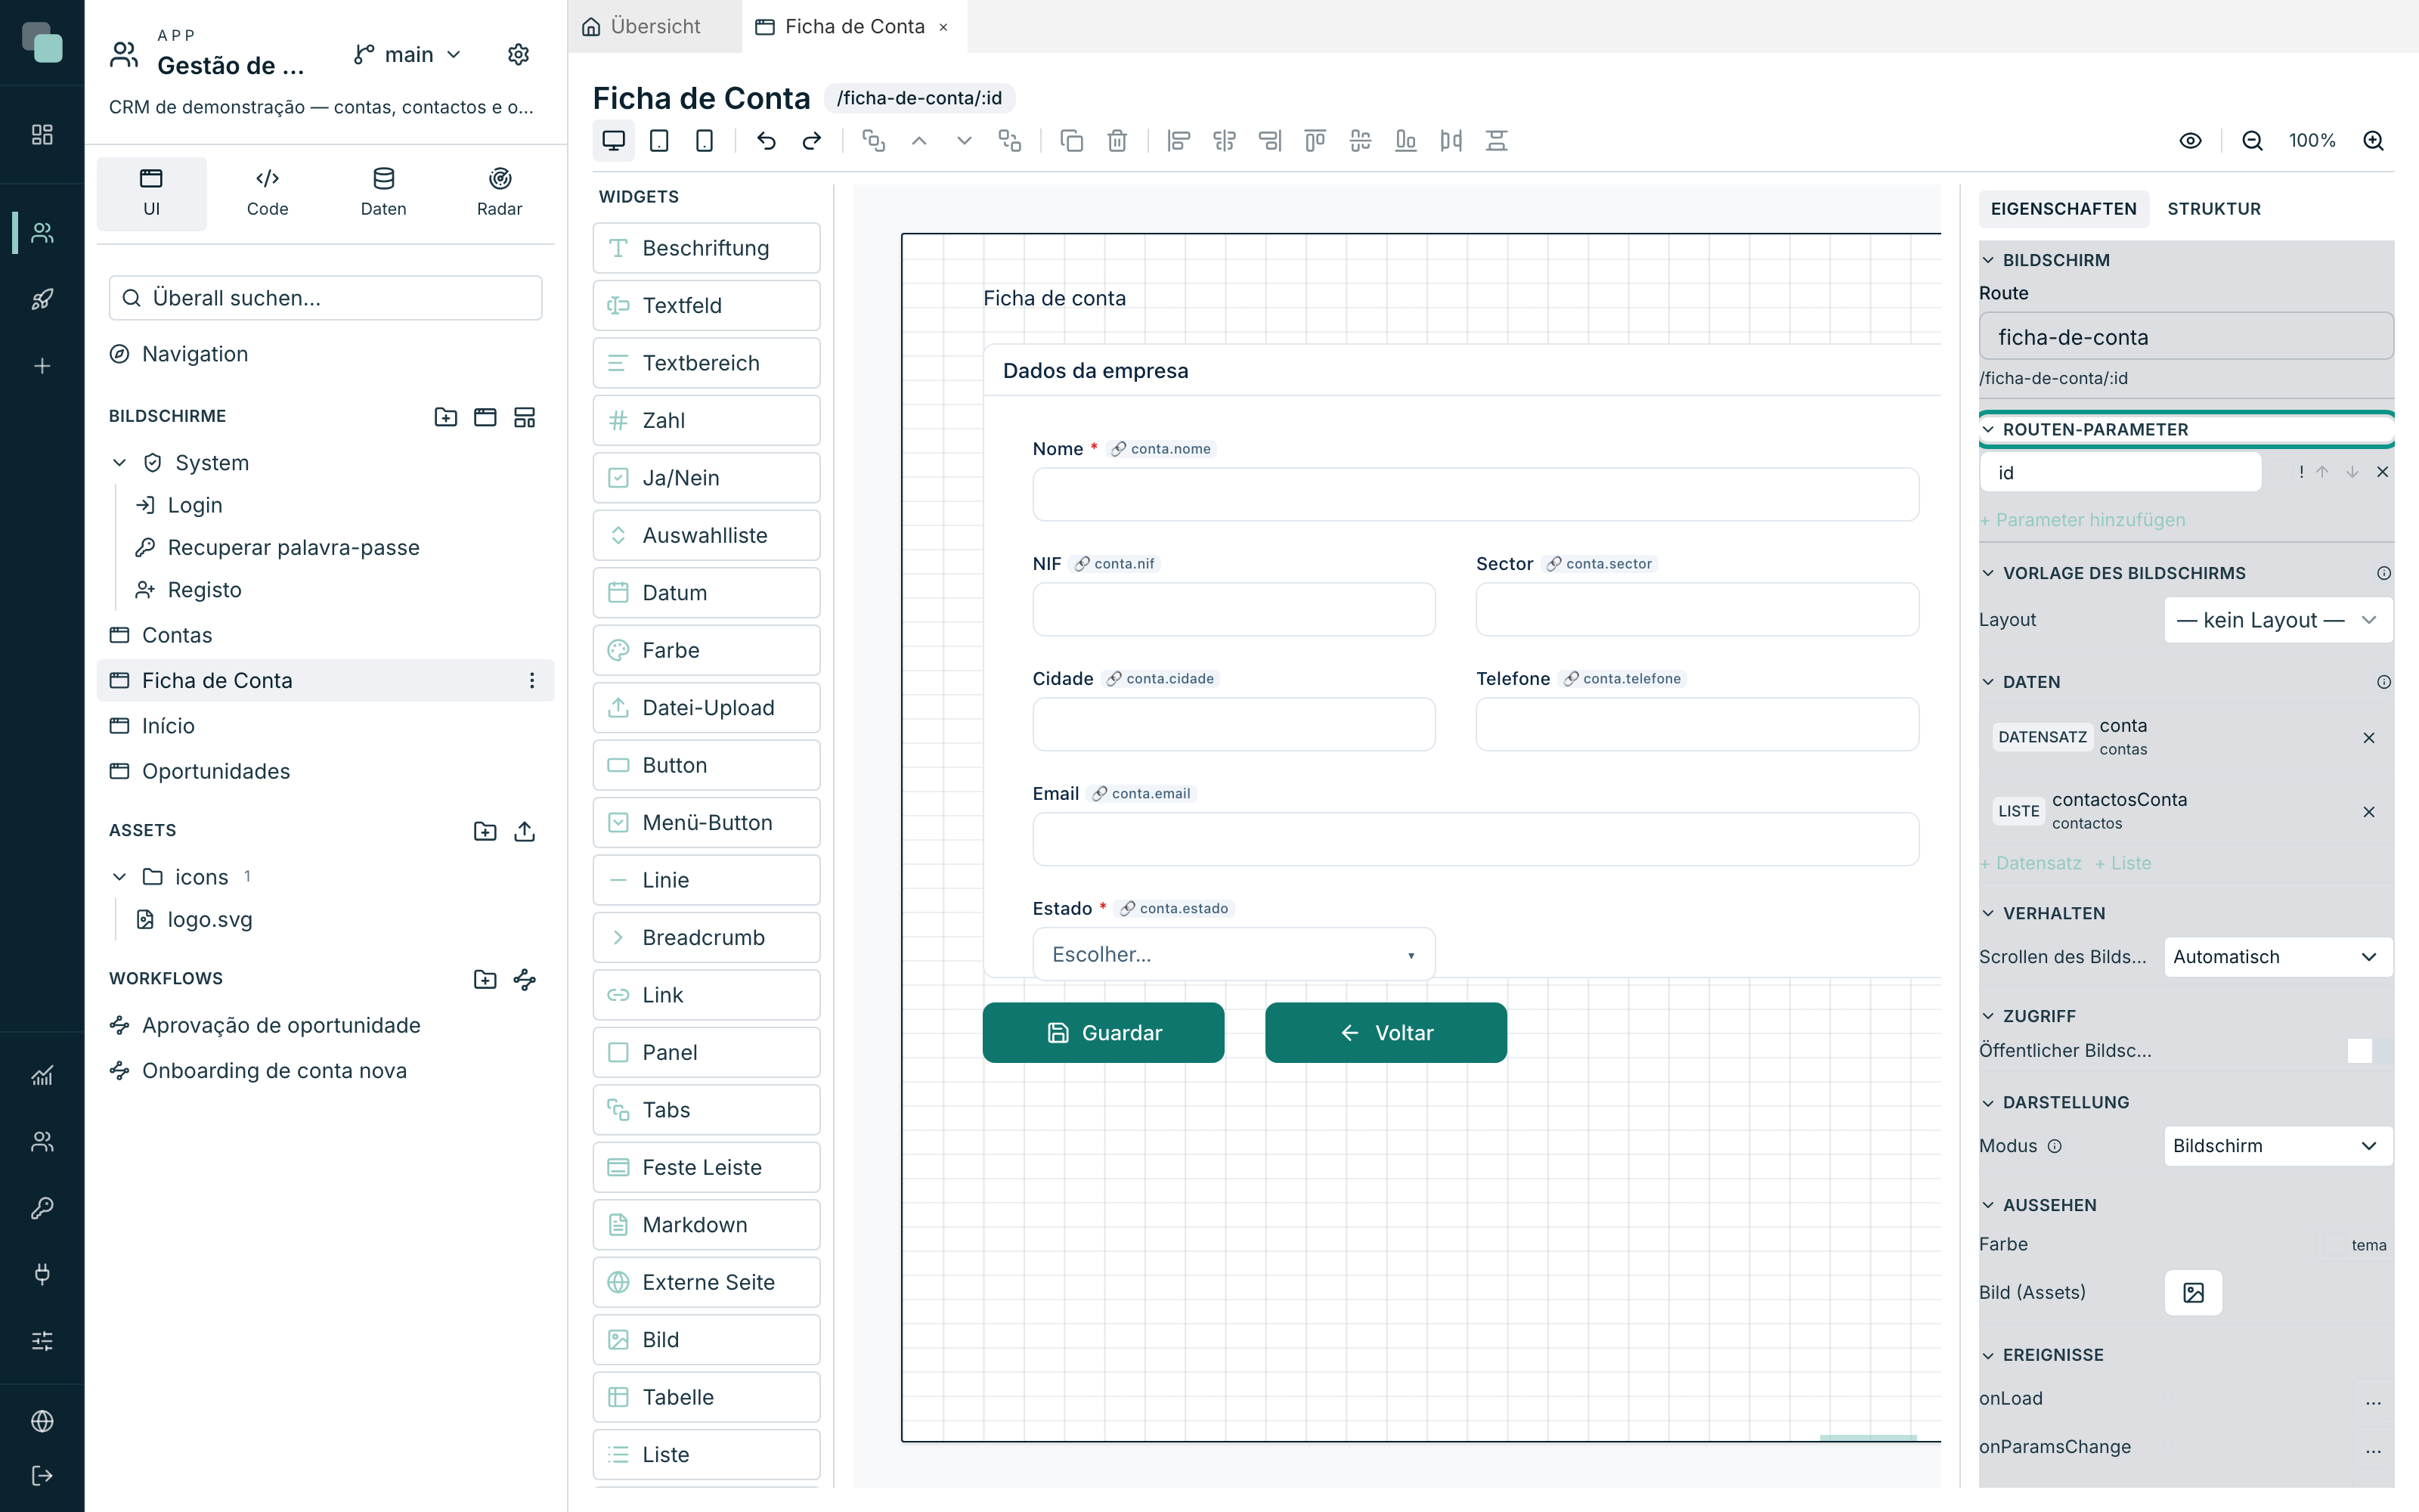Screen dimensions: 2419x1512
Task: Toggle preview eye icon
Action: tap(2190, 141)
